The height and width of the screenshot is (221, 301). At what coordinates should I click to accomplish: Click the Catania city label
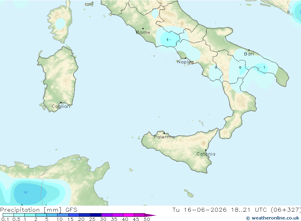pyautogui.click(x=206, y=154)
